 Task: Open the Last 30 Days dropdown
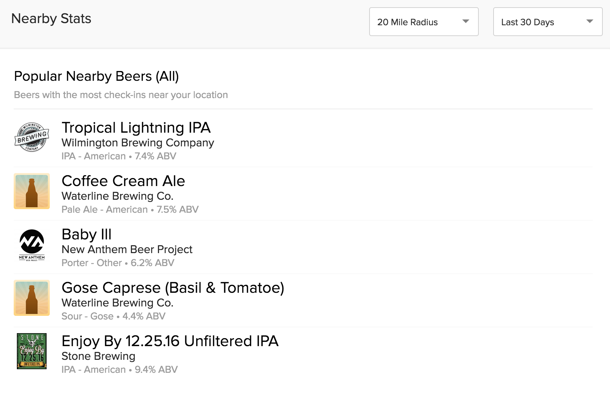pos(548,22)
